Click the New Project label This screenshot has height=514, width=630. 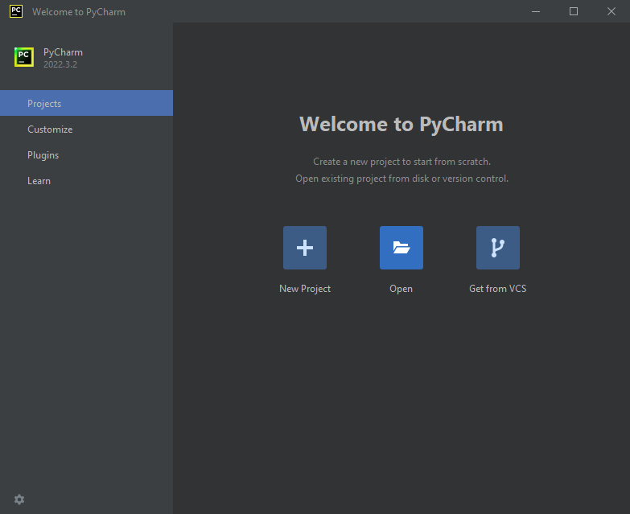pyautogui.click(x=305, y=289)
